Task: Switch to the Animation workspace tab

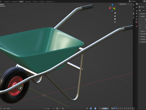Action: [x=7, y=2]
